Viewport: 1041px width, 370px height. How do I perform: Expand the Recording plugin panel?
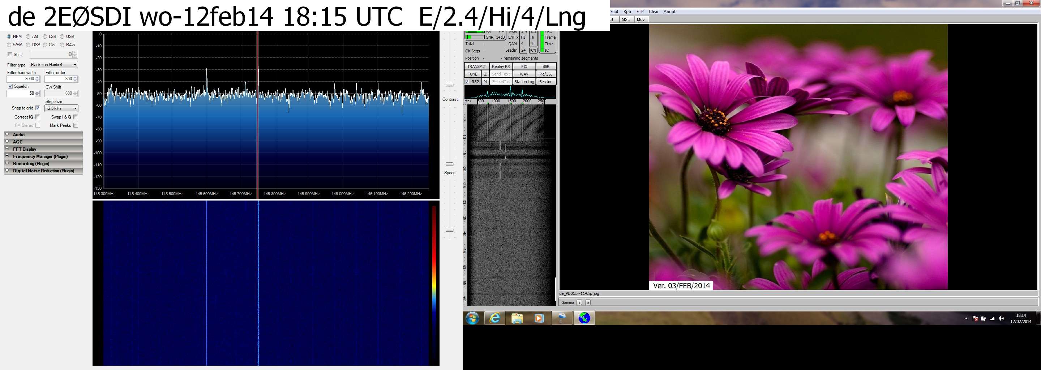click(43, 164)
